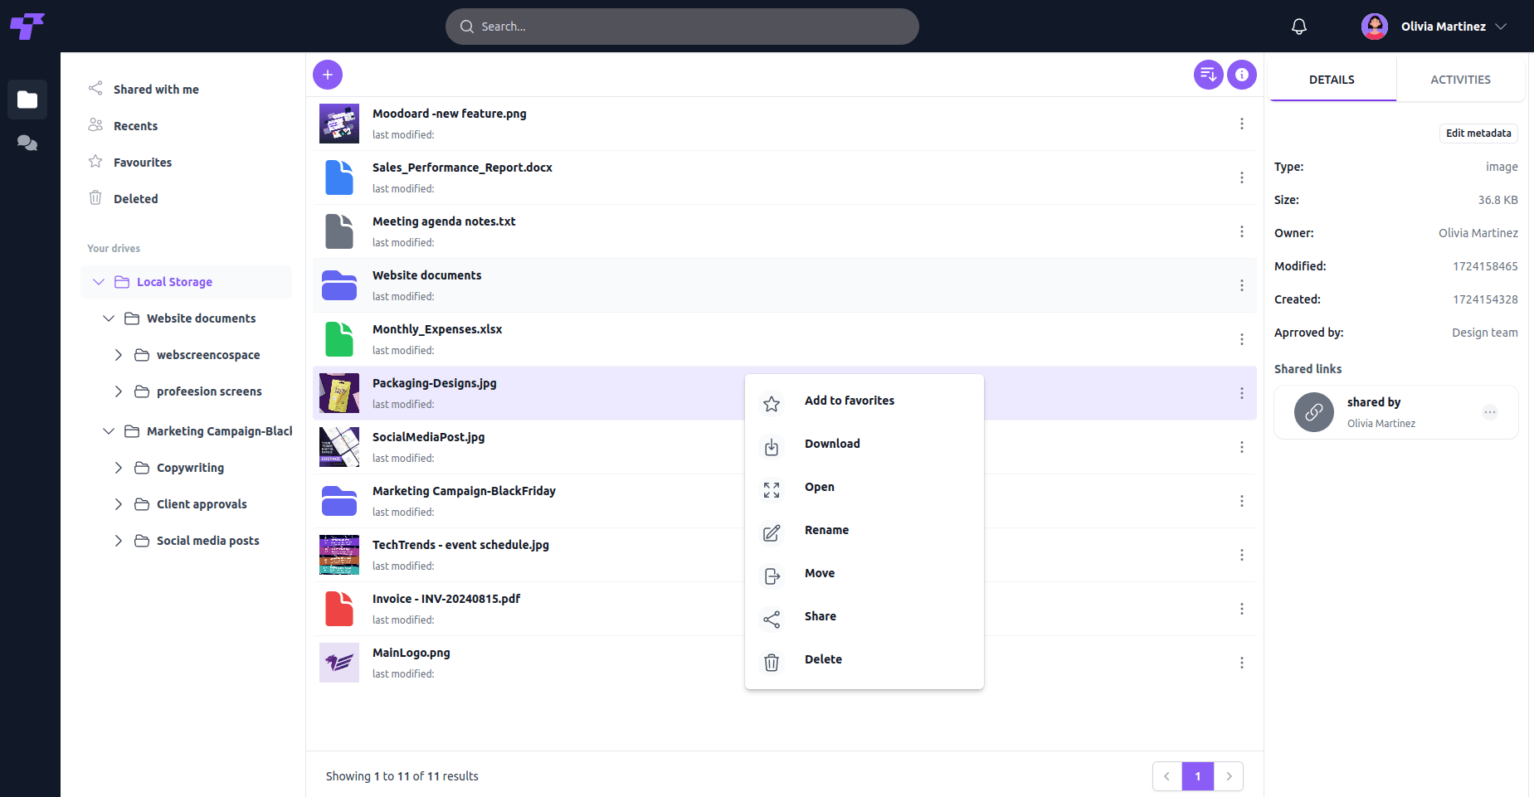The height and width of the screenshot is (797, 1534).
Task: Switch to the ACTIVITIES tab
Action: pos(1460,79)
